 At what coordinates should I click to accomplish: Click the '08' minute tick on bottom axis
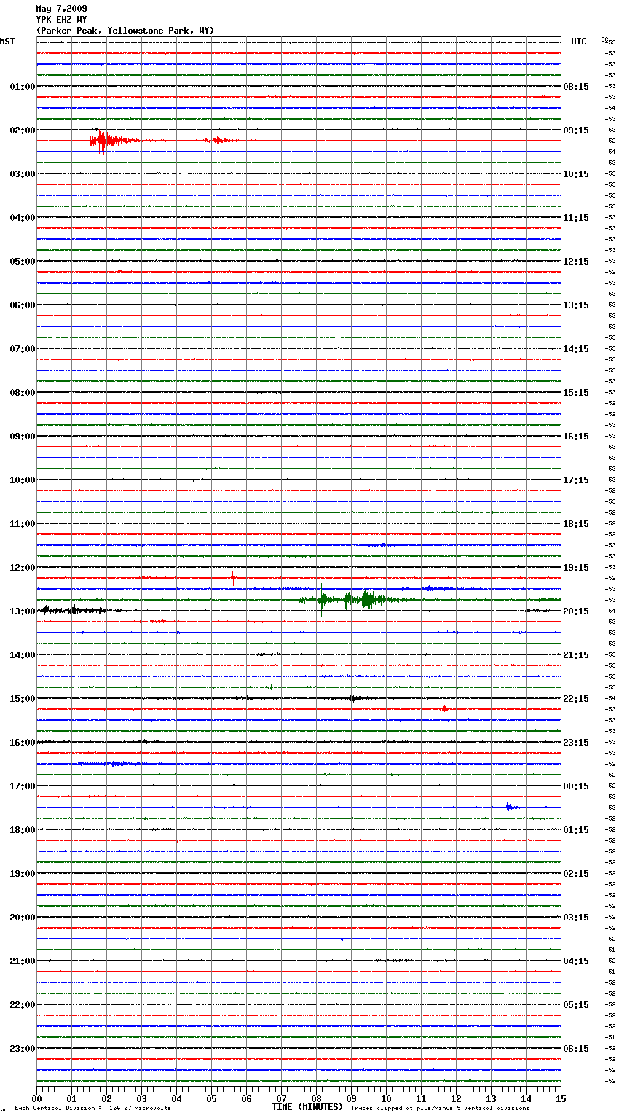[x=316, y=1098]
